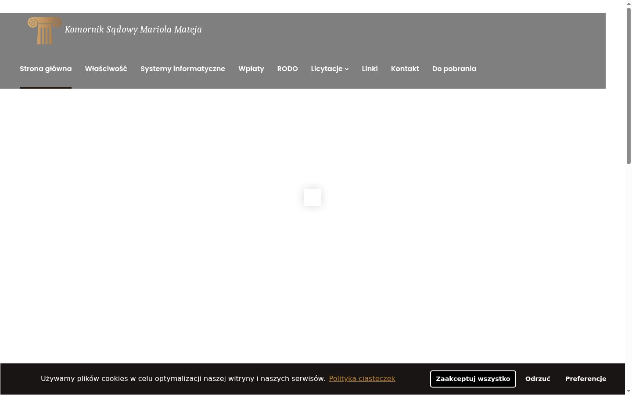Open cookie Preferencje settings
Viewport: 632px width, 395px height.
click(586, 379)
